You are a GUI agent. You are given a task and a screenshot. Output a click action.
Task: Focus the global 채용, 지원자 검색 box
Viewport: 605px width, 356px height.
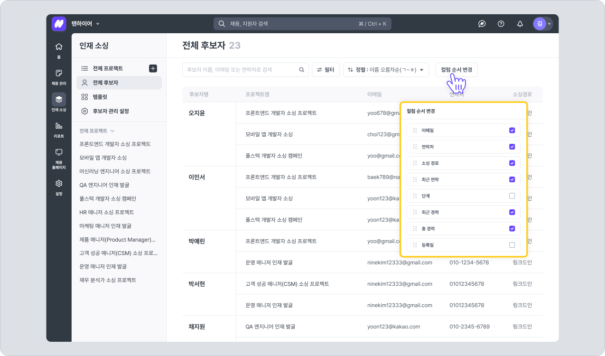(x=302, y=24)
